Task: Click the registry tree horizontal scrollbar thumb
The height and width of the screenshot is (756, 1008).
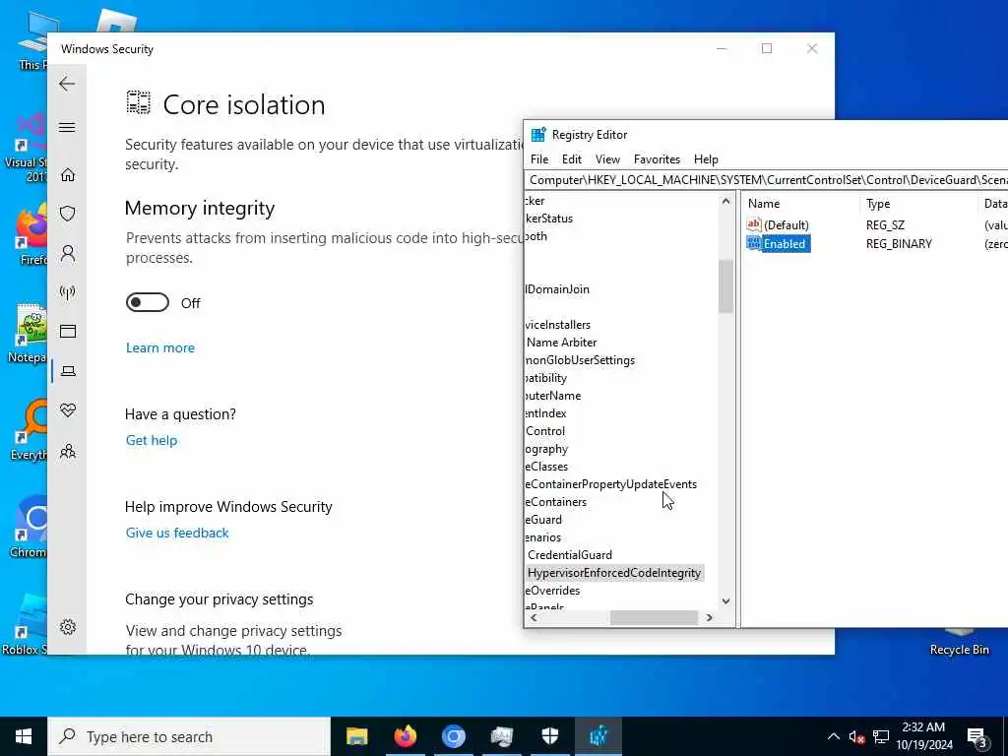Action: click(x=654, y=618)
